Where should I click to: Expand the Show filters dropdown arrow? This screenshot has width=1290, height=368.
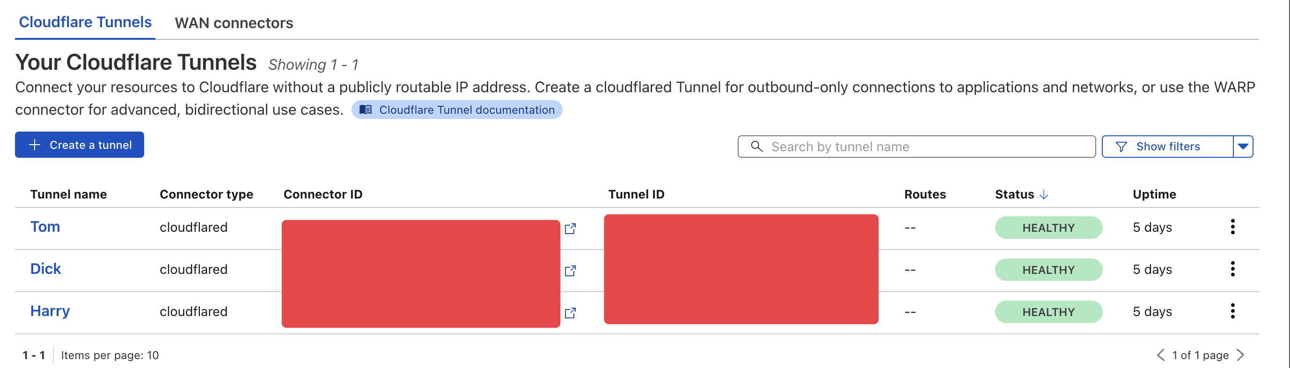click(x=1243, y=147)
